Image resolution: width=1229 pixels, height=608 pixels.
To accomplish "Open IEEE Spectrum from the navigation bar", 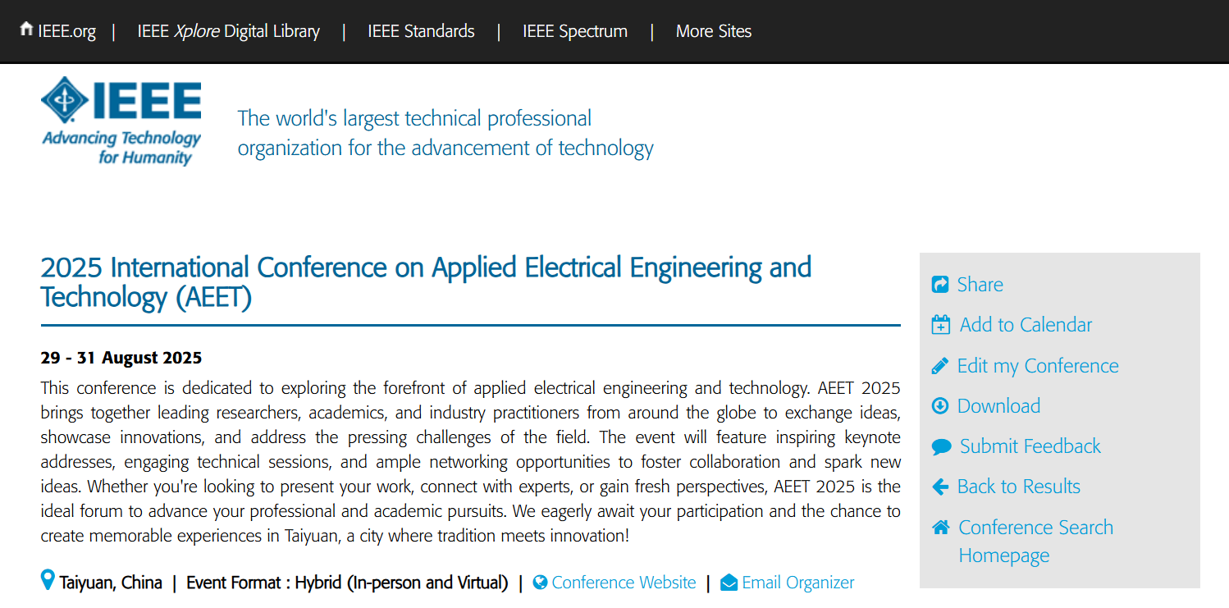I will [574, 31].
